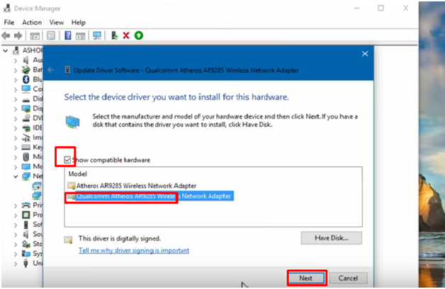Click the Forward arrow in Device Manager toolbar
This screenshot has width=445, height=289.
[18, 36]
